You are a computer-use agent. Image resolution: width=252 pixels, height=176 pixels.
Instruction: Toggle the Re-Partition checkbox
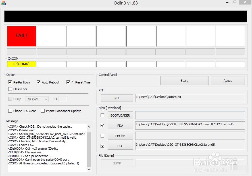pos(10,82)
